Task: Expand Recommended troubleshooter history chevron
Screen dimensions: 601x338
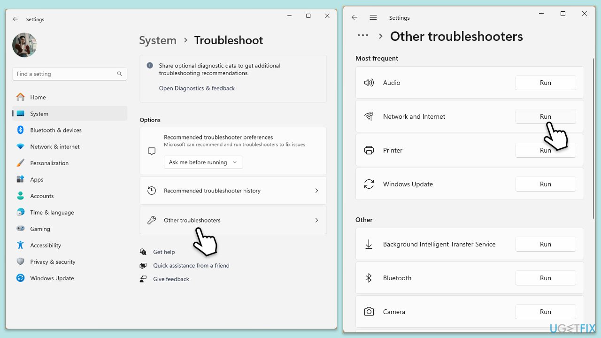Action: tap(316, 191)
